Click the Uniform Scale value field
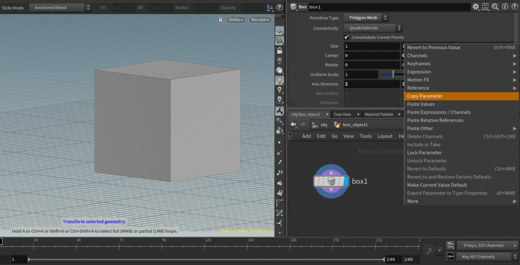520x265 pixels. click(361, 74)
